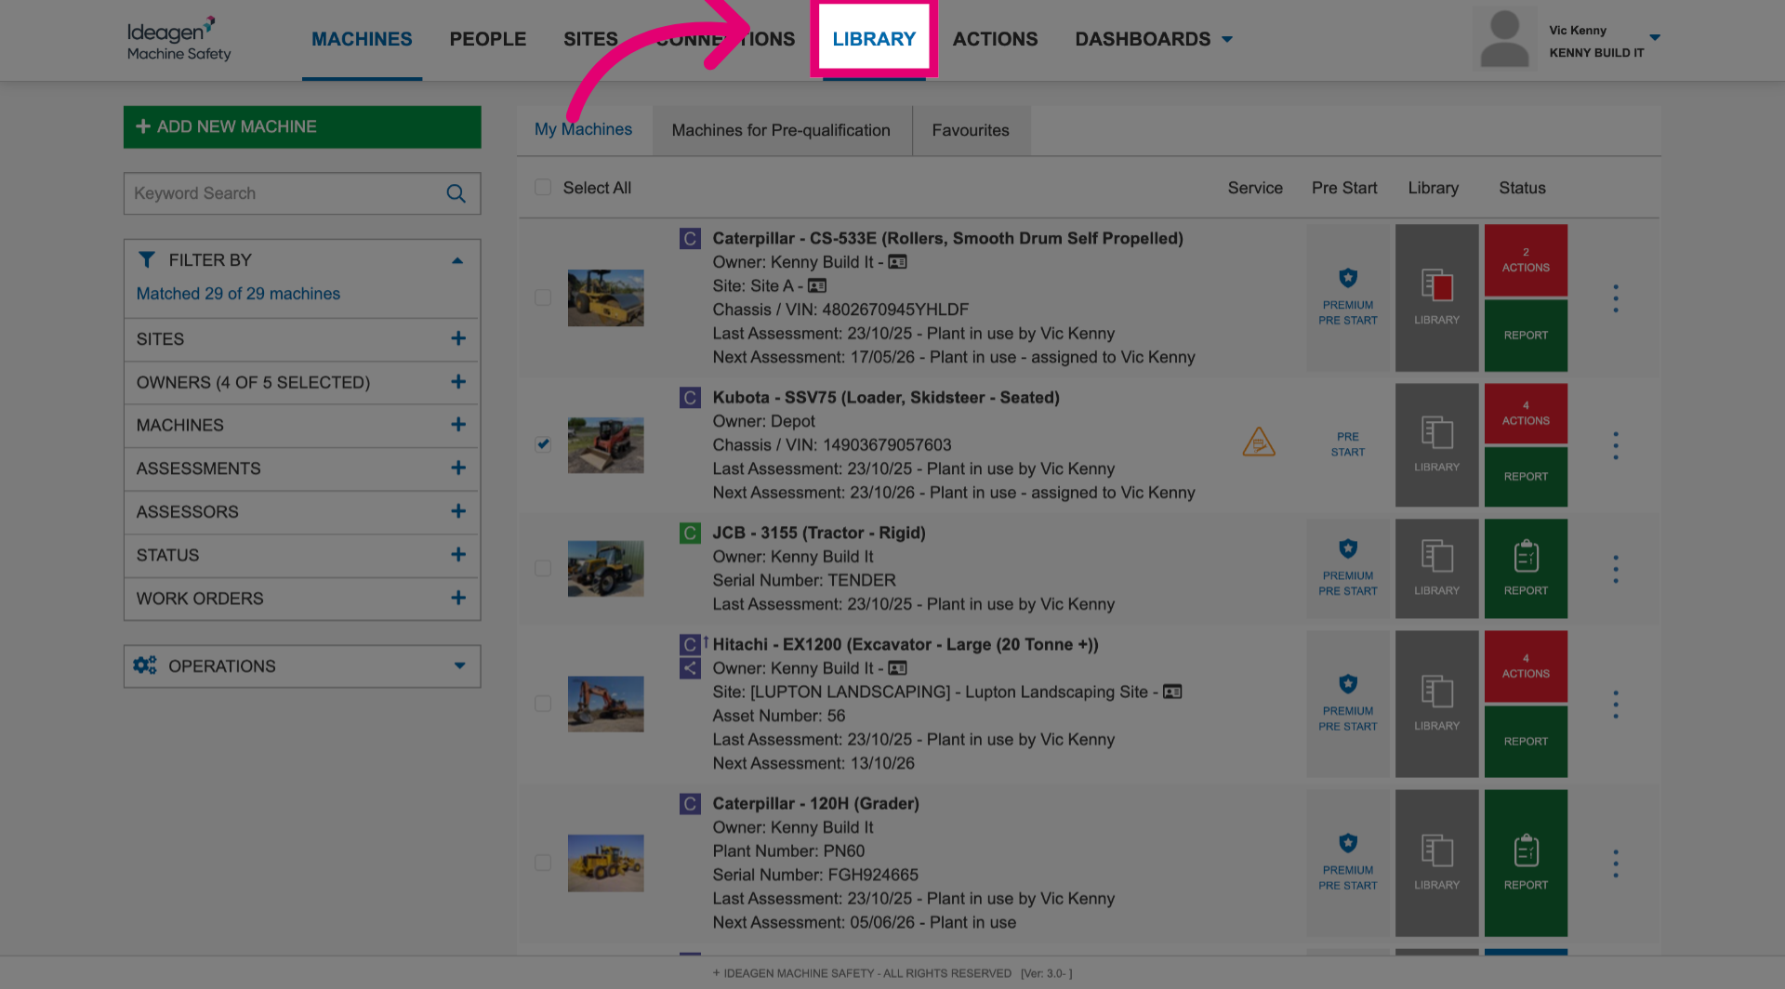Click the search magnifier icon
1785x989 pixels.
[x=456, y=193]
